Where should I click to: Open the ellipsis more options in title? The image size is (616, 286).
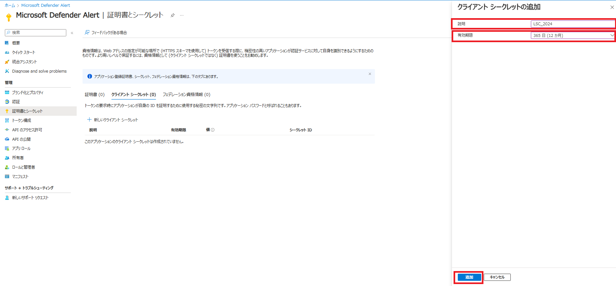tap(182, 15)
